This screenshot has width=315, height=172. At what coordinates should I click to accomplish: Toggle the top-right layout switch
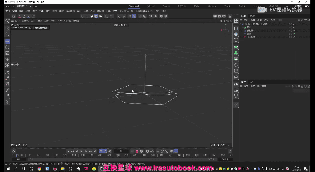pos(307,6)
